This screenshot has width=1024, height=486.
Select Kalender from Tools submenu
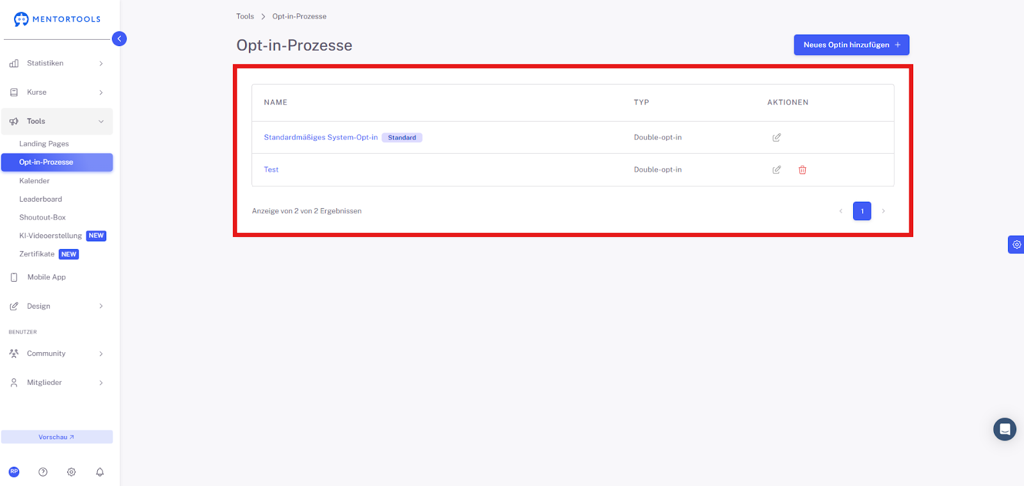coord(35,181)
